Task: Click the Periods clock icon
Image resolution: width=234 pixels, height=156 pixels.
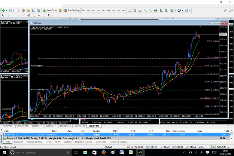Action: click(x=179, y=10)
